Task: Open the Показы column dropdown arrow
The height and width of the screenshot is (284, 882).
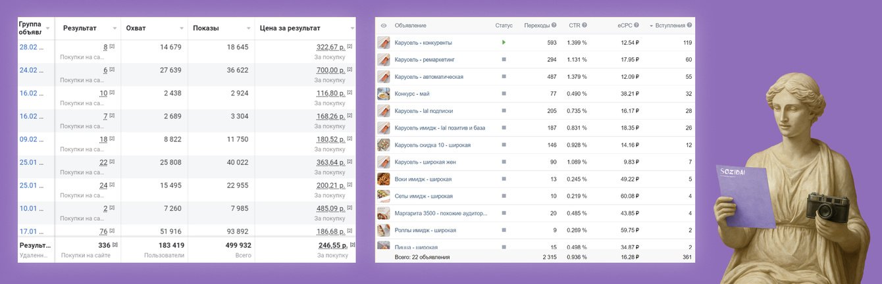Action: click(x=249, y=29)
